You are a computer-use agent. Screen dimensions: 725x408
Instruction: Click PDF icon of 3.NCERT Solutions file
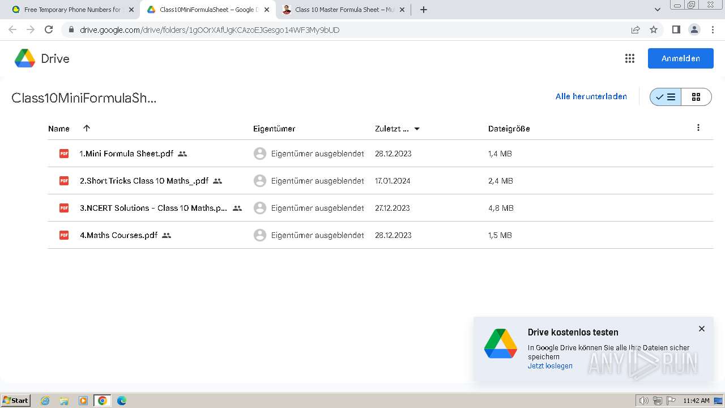click(64, 208)
